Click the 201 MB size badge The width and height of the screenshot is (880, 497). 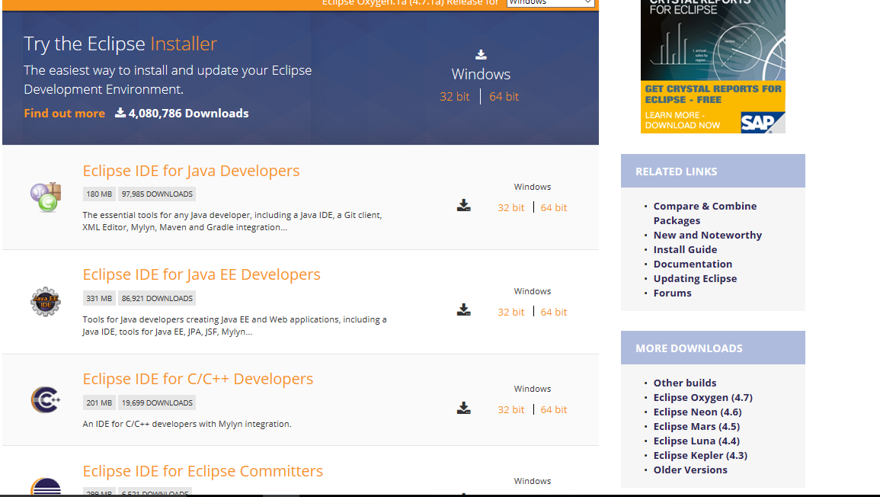[x=99, y=403]
